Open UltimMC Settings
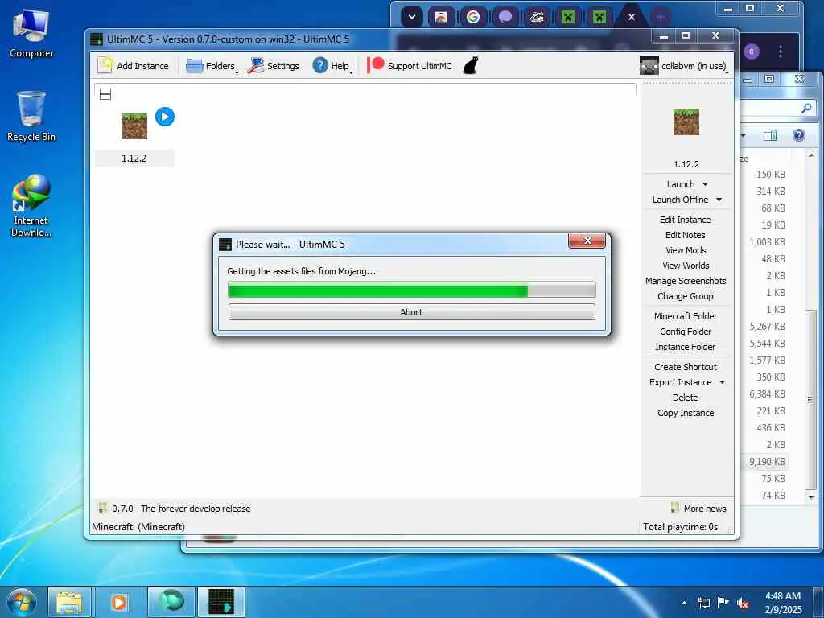The image size is (824, 618). click(x=274, y=66)
